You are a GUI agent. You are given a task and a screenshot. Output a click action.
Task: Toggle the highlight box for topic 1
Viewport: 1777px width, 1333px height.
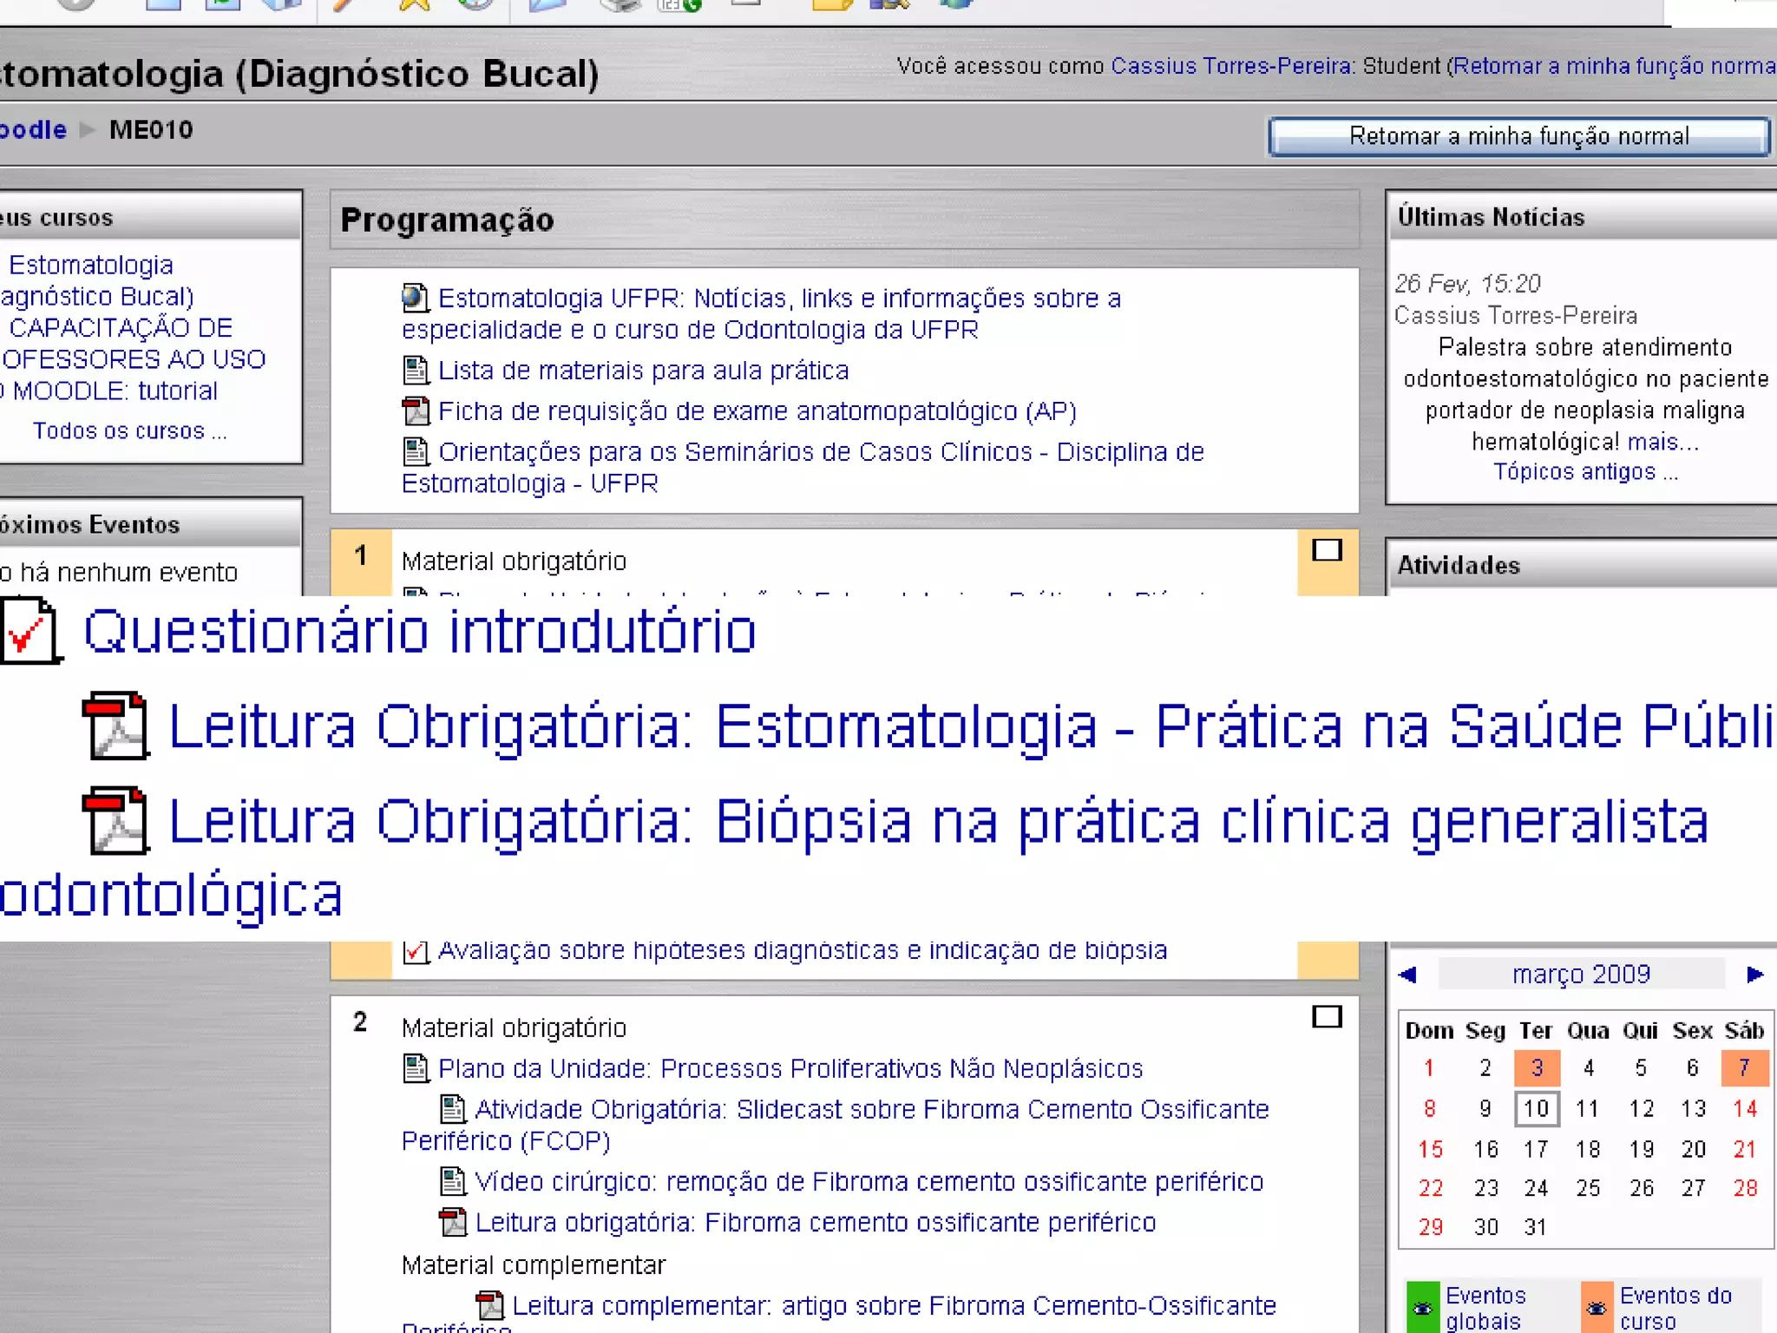[1327, 550]
